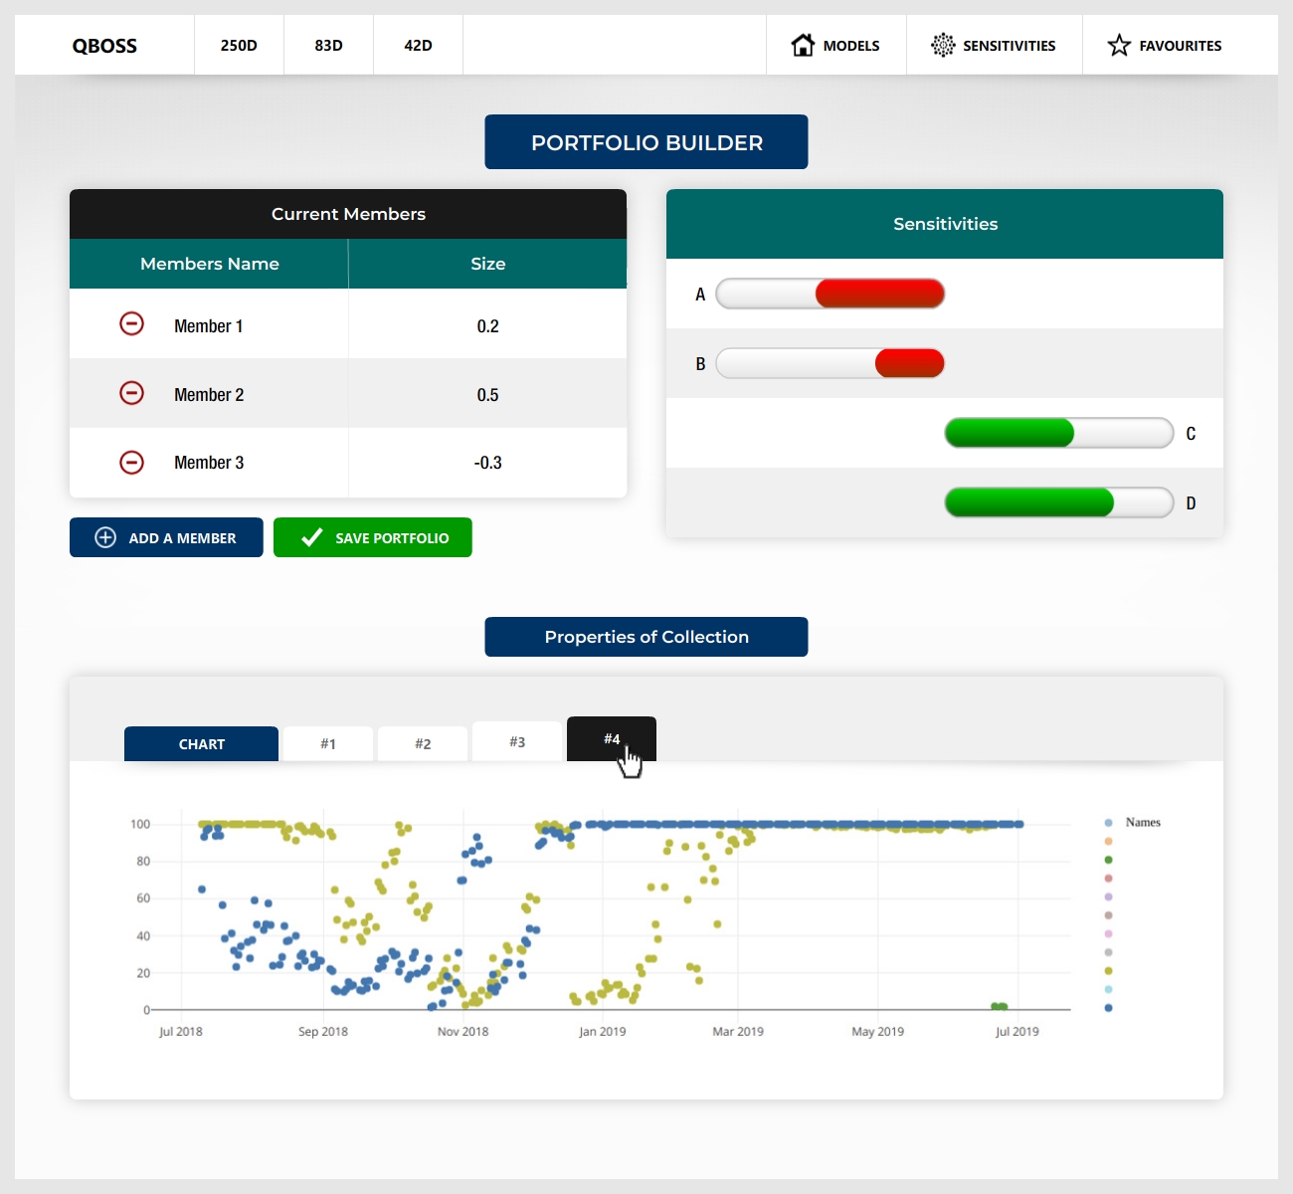Remove Member 2 with minus icon

coord(131,393)
